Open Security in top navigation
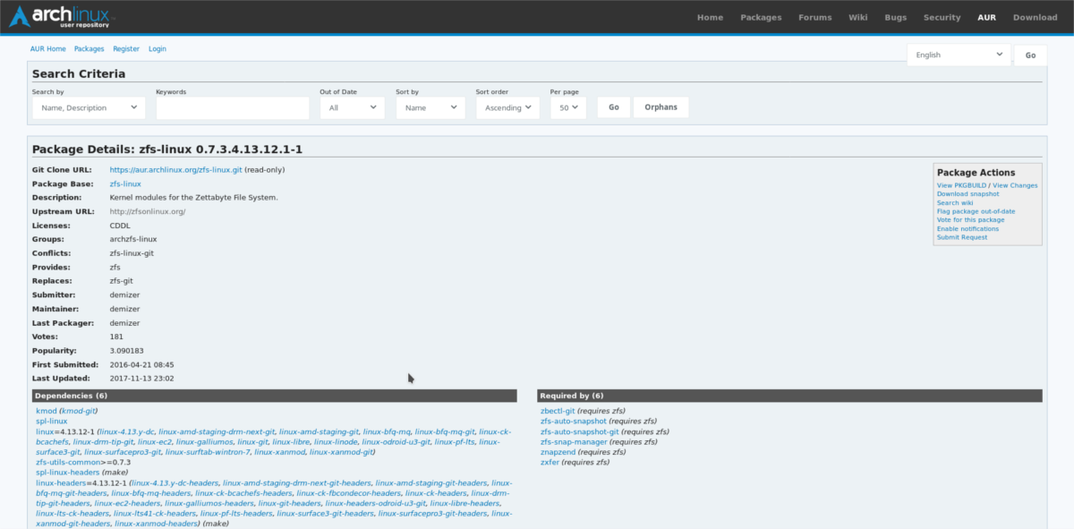 coord(942,17)
